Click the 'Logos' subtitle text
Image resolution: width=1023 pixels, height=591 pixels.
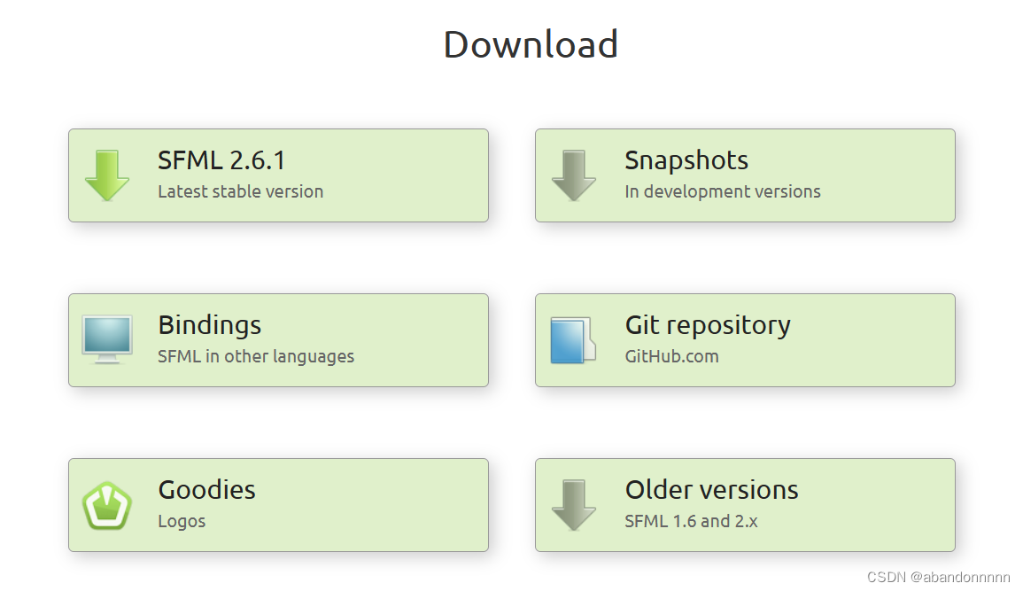click(182, 522)
